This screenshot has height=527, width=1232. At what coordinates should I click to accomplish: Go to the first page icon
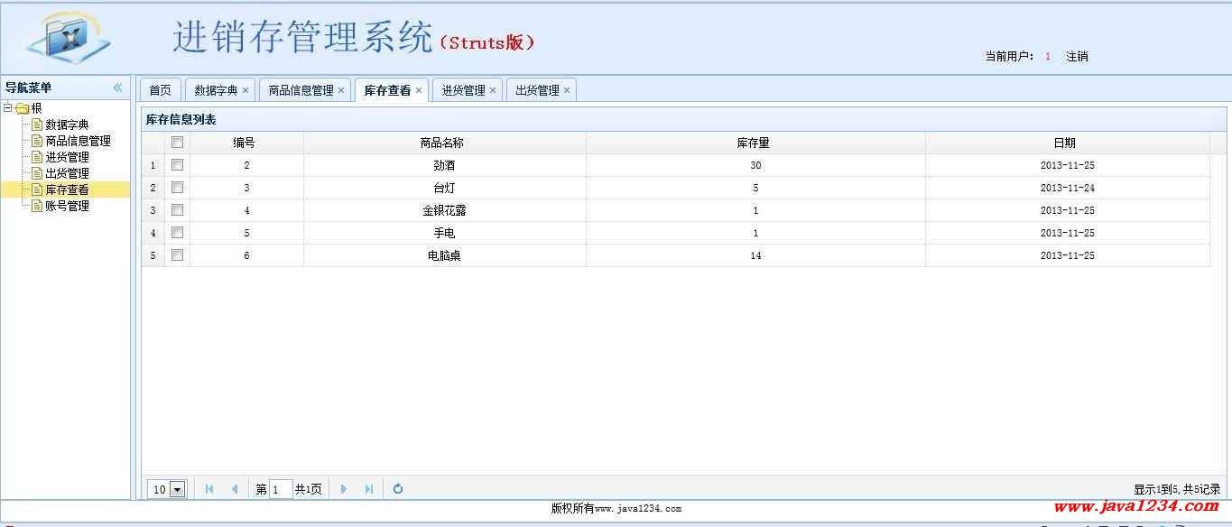209,489
